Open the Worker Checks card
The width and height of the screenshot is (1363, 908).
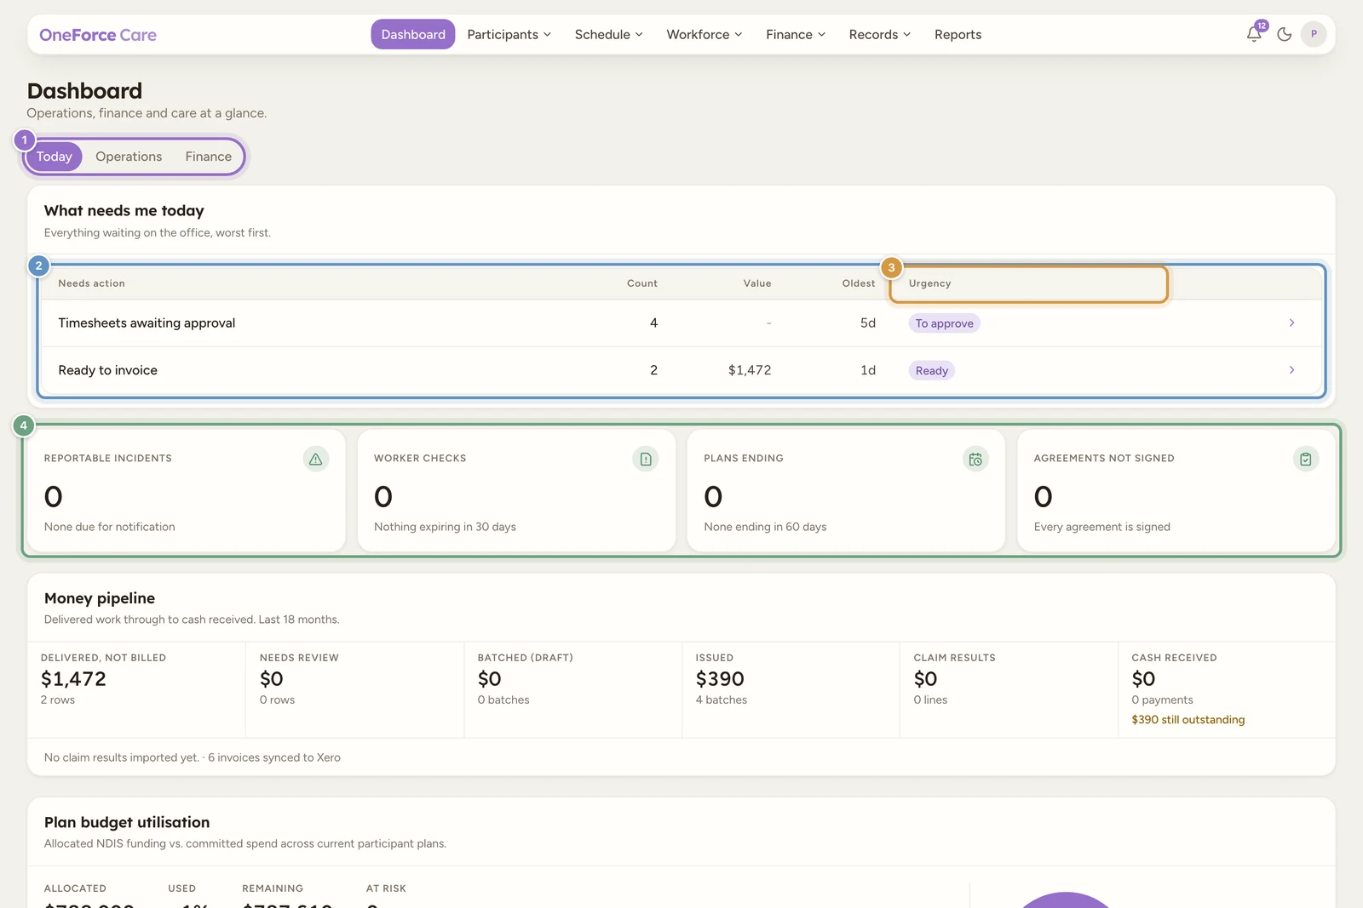point(516,490)
